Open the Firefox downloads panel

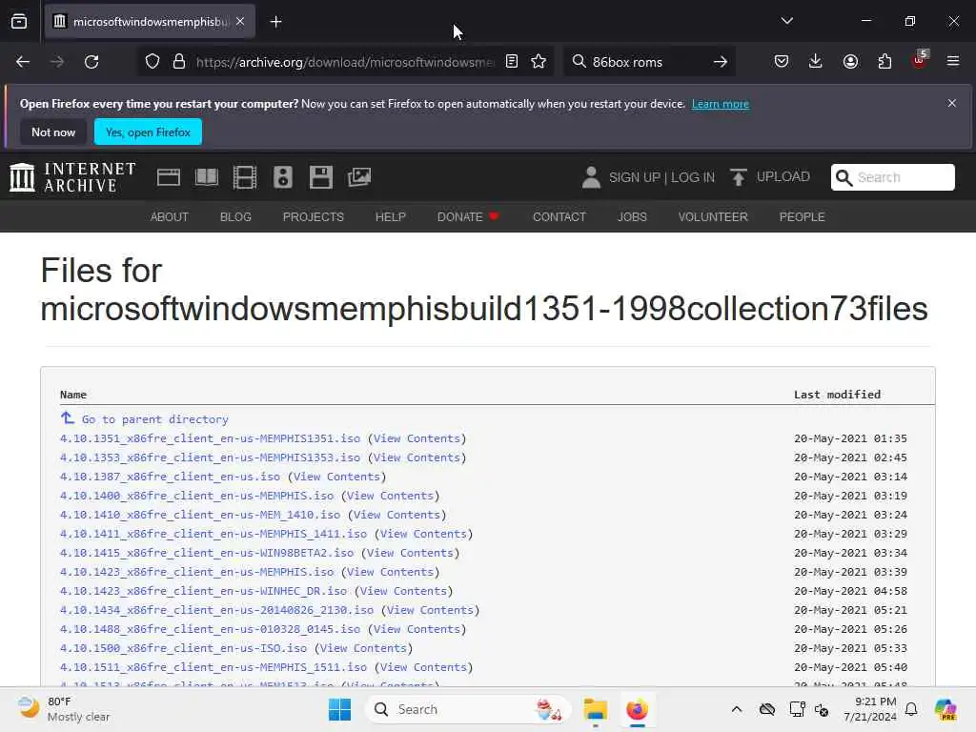click(x=816, y=62)
